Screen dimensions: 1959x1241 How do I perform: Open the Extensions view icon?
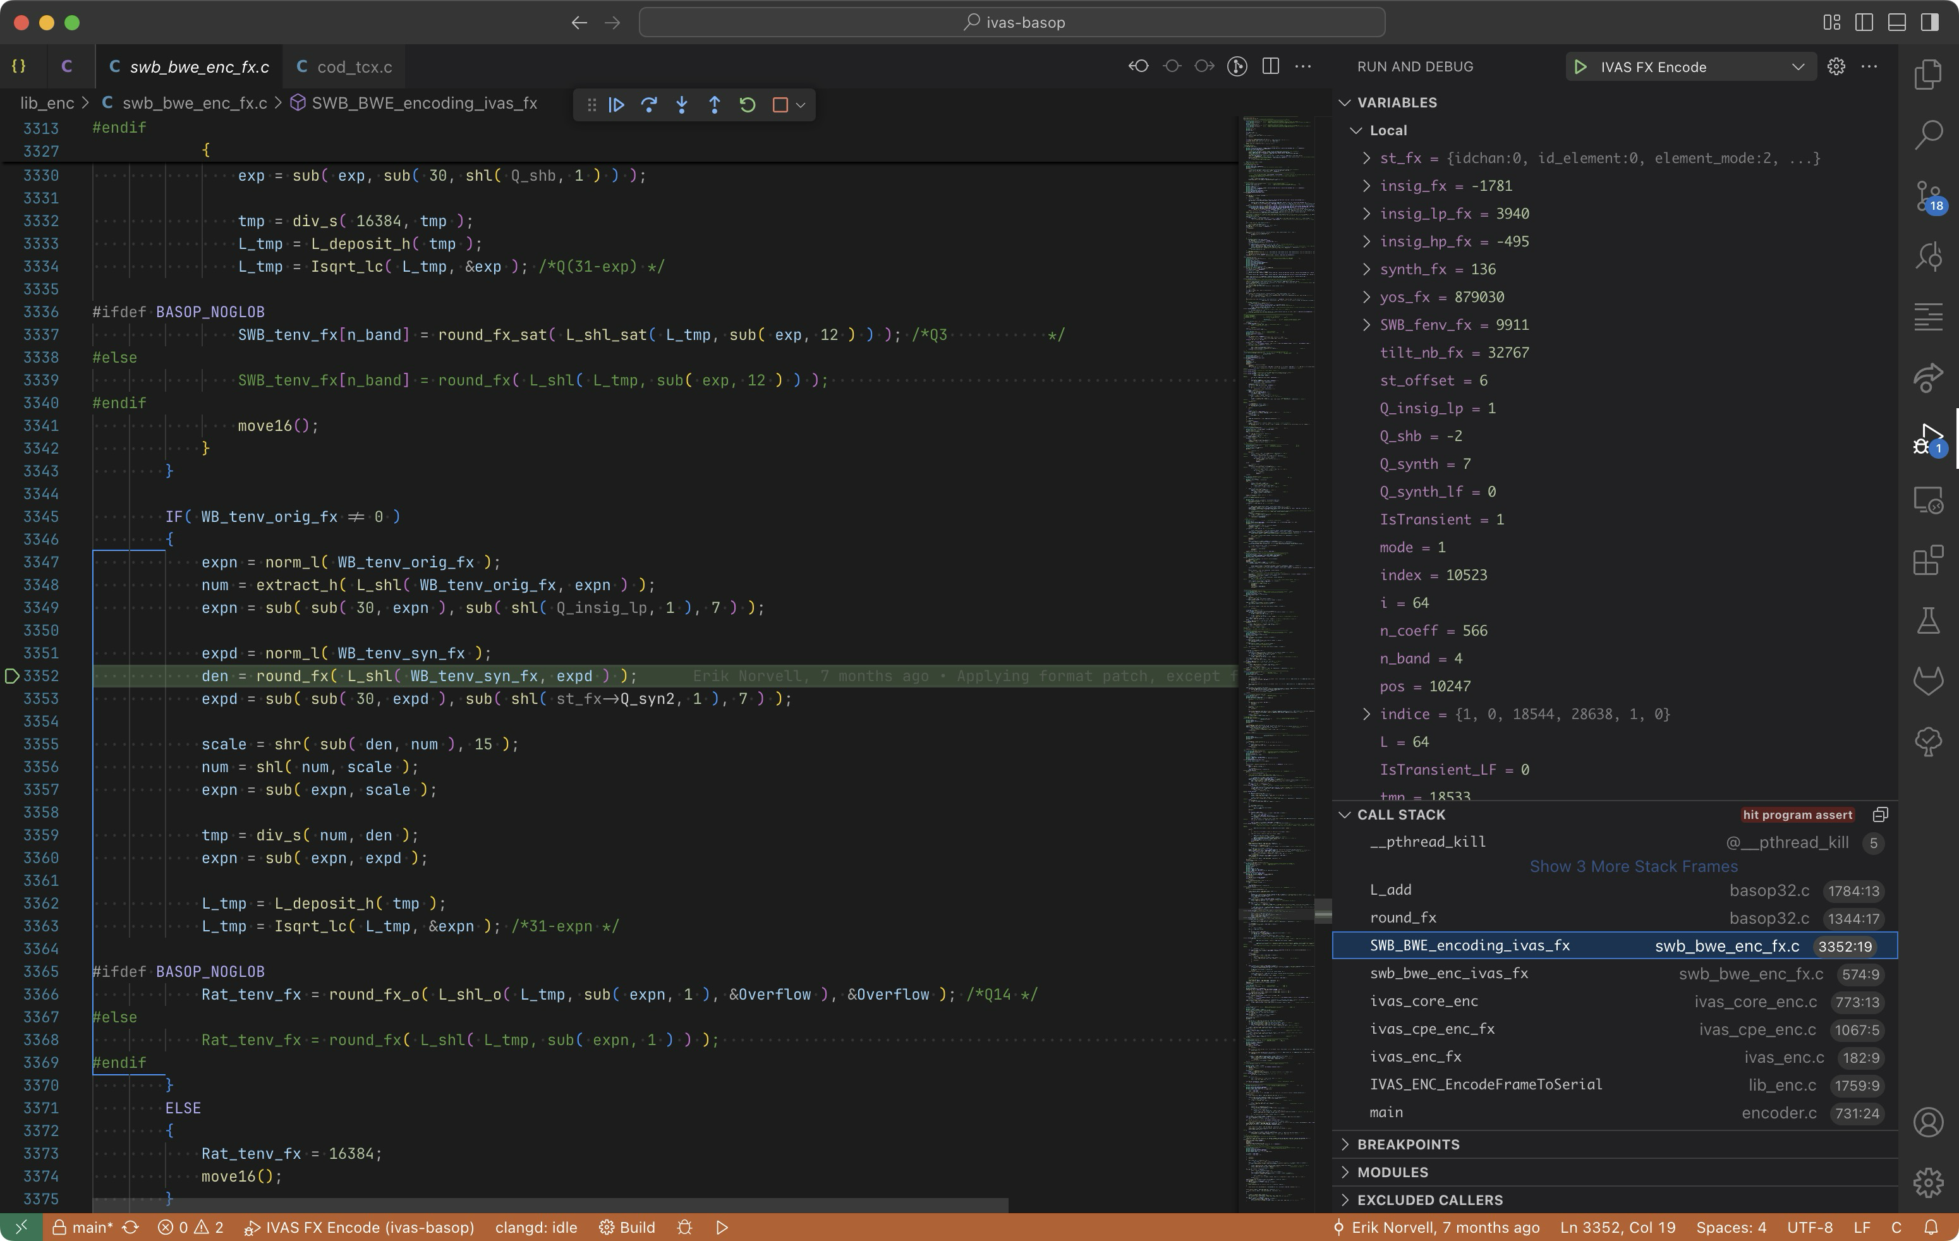pos(1928,560)
